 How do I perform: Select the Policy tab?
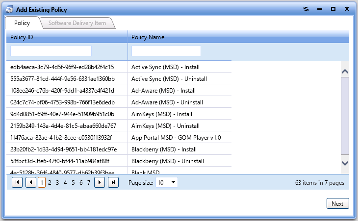pos(22,23)
